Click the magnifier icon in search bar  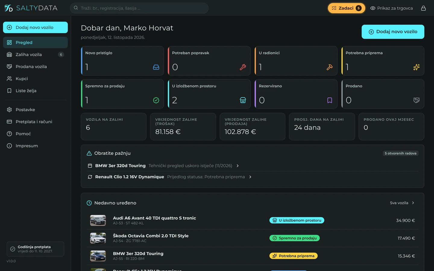(x=76, y=8)
